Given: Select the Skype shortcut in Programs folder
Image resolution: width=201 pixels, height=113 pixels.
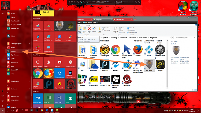Looking at the screenshot, I should pyautogui.click(x=160, y=65).
